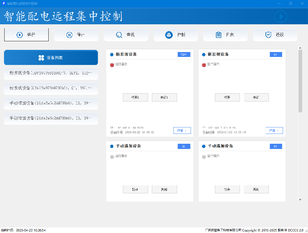Expand 详情 on the A1 device card
Screen dimensions: 308x233
tap(274, 131)
